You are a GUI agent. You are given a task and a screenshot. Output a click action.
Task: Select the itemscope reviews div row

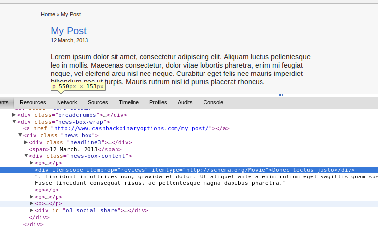pos(189,170)
